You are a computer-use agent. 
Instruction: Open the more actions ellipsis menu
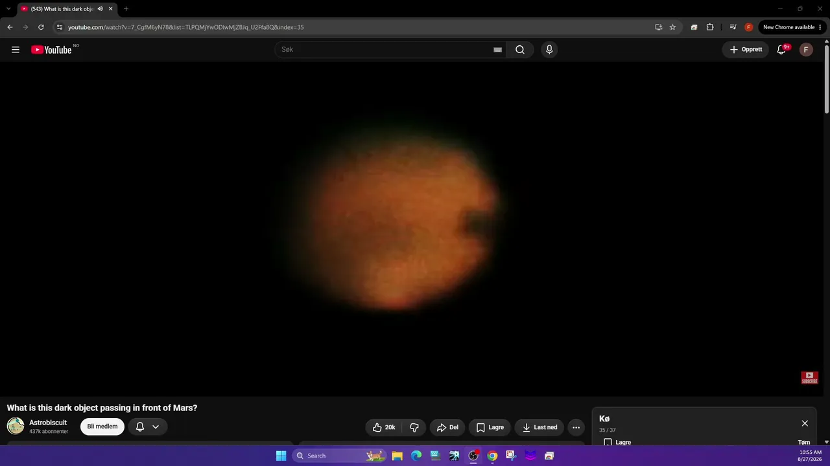[576, 427]
